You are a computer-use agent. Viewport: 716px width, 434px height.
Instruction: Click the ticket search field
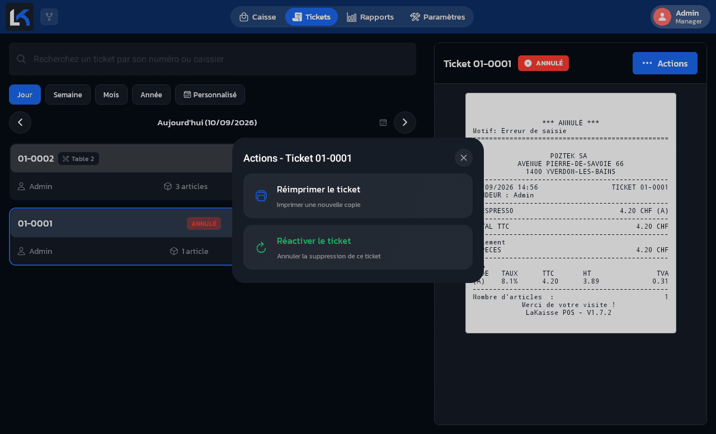tap(213, 59)
